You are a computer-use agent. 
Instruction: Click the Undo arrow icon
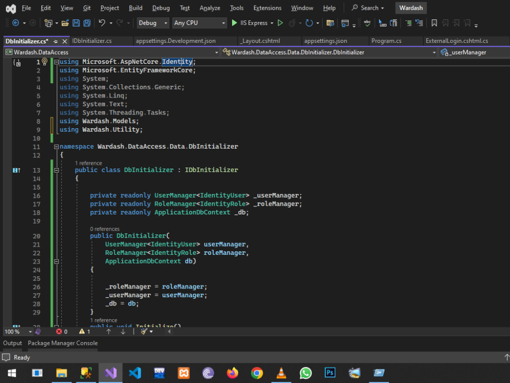point(101,23)
